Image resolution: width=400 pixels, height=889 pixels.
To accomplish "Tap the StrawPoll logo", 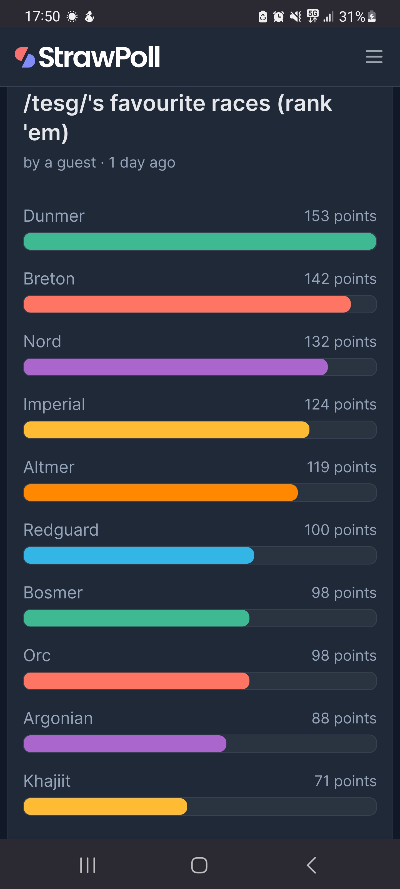I will coord(87,57).
